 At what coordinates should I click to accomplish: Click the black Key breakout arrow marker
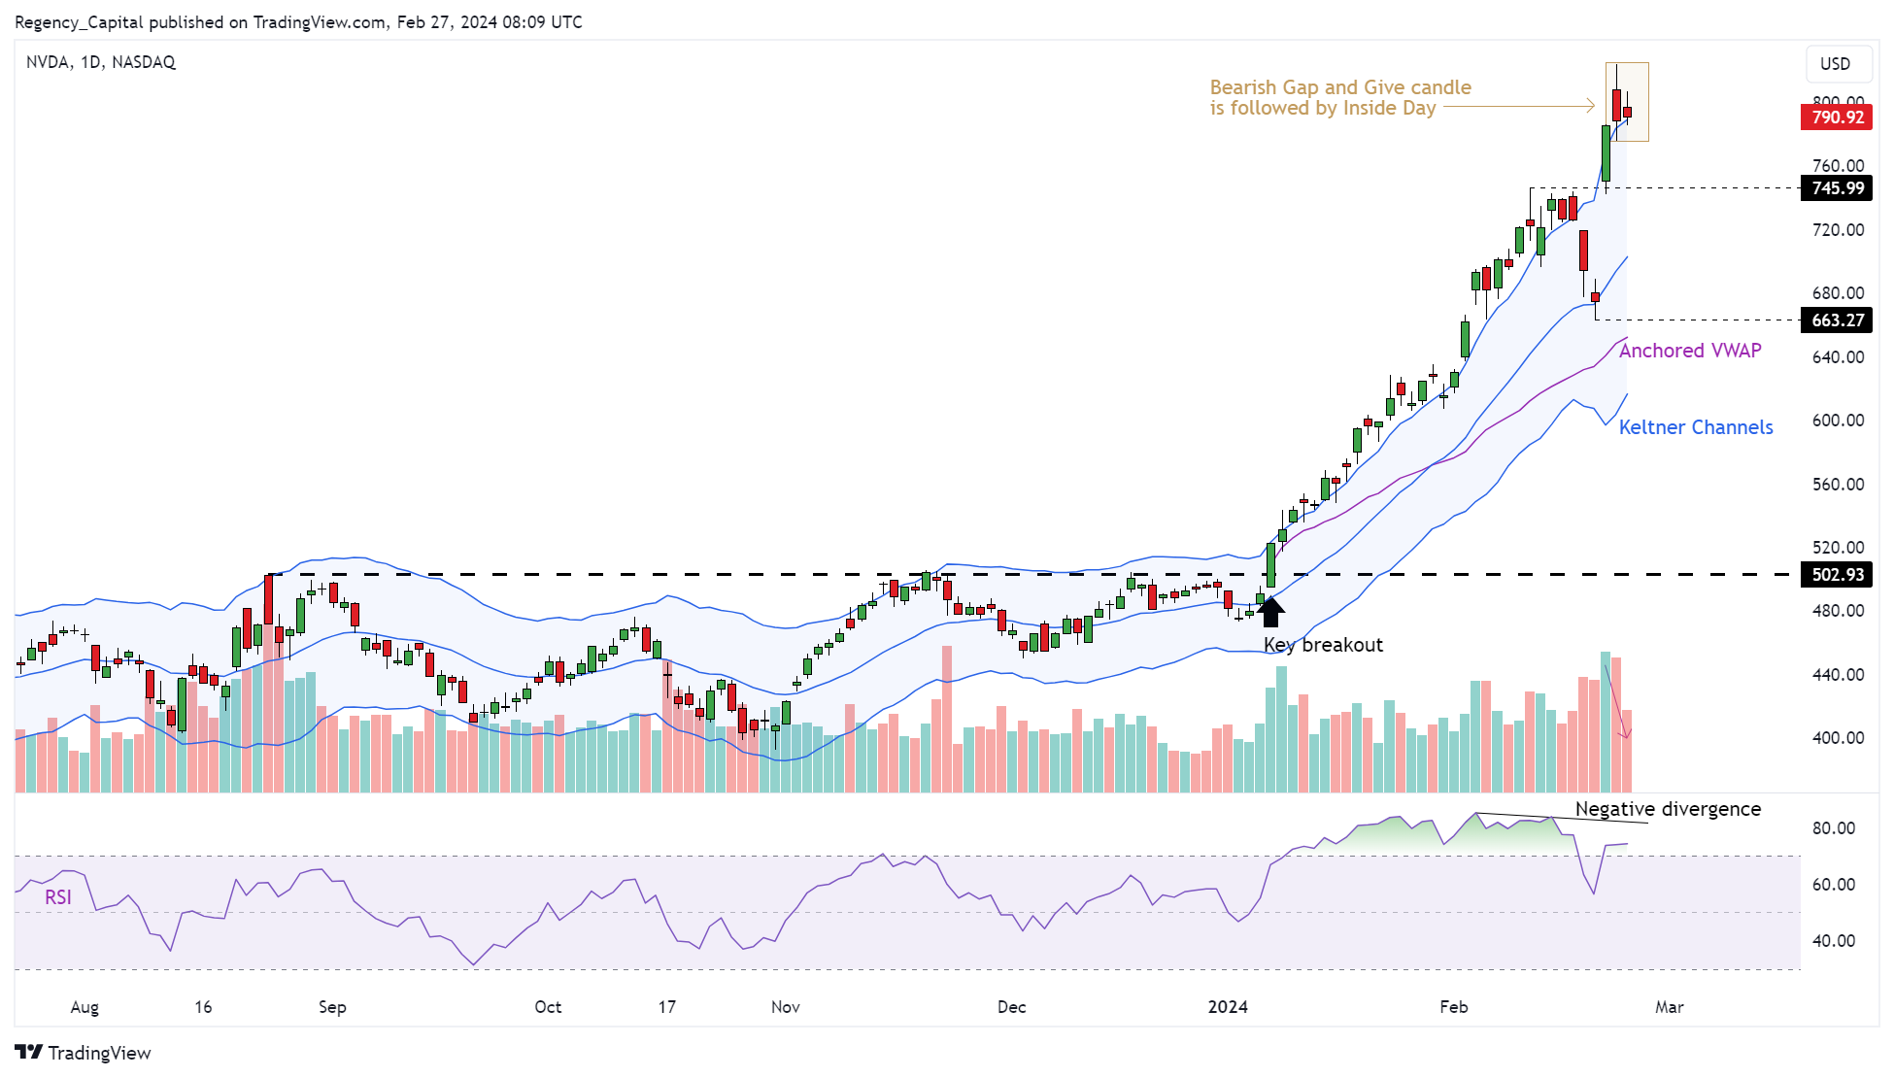click(x=1271, y=611)
